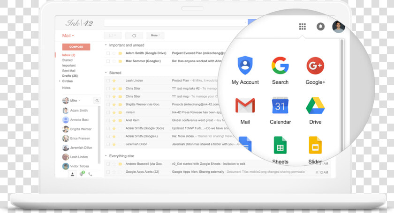394x213 pixels.
Task: Collapse the Everything else section
Action: click(x=106, y=156)
